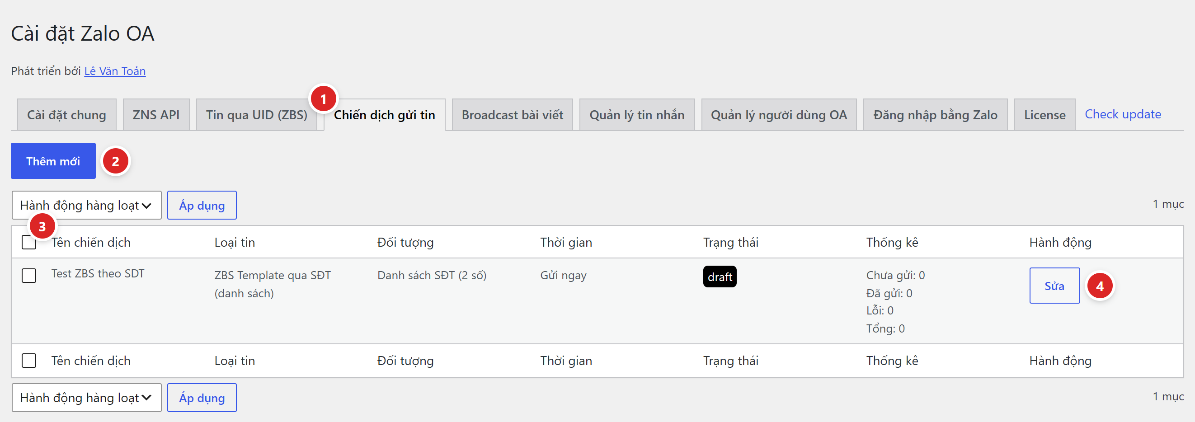Click the Check update link
This screenshot has width=1195, height=422.
click(x=1123, y=114)
